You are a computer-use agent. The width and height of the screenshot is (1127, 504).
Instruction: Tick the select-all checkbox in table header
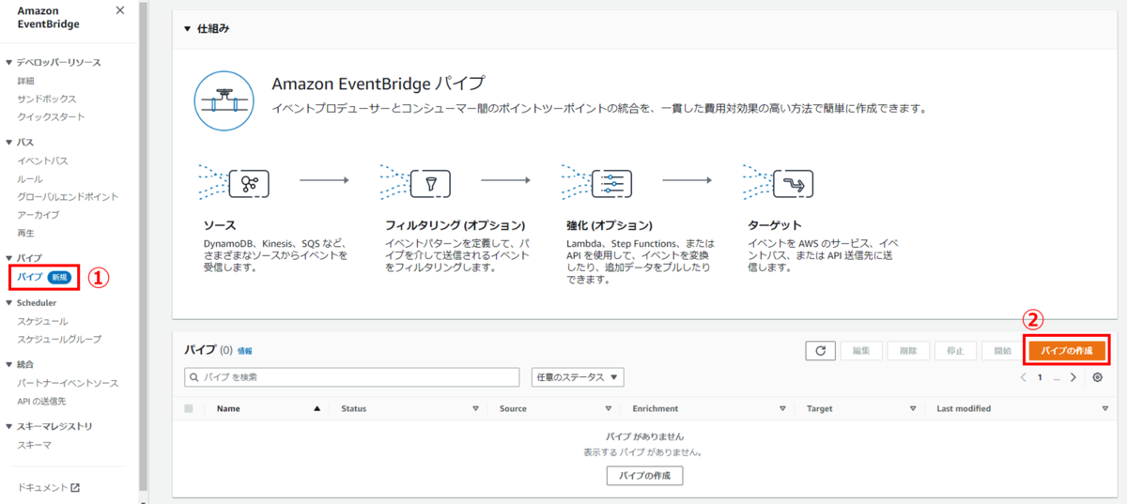click(189, 409)
